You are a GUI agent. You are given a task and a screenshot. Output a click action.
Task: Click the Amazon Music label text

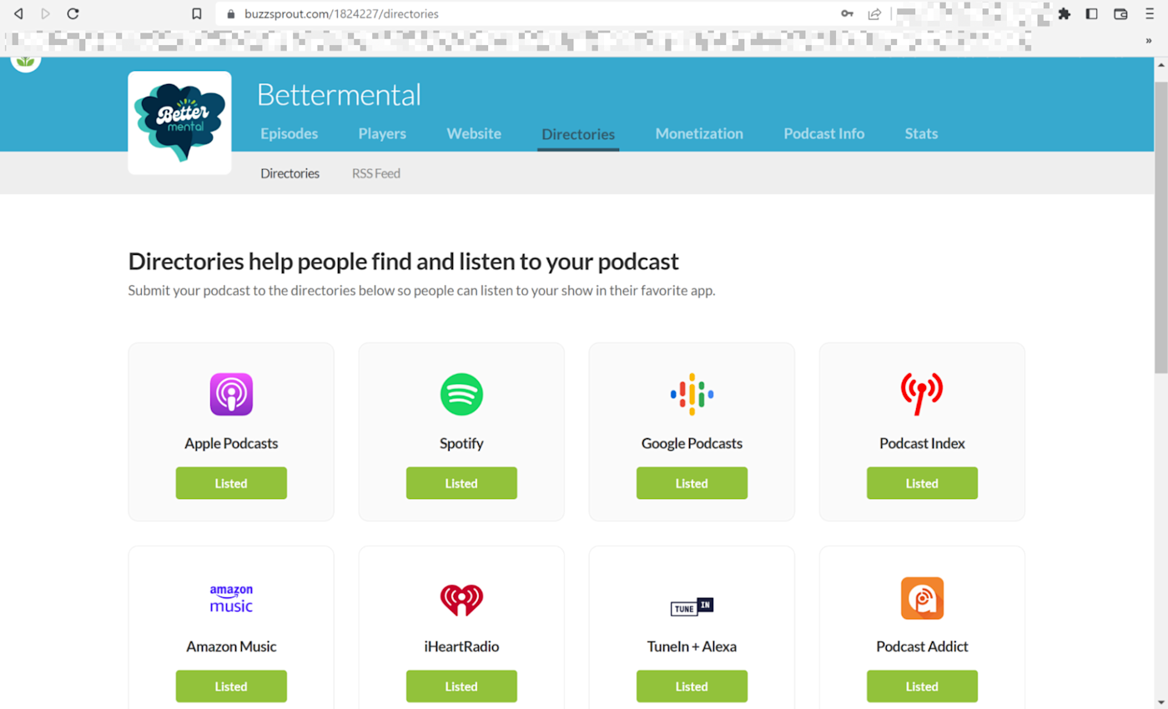click(x=231, y=647)
